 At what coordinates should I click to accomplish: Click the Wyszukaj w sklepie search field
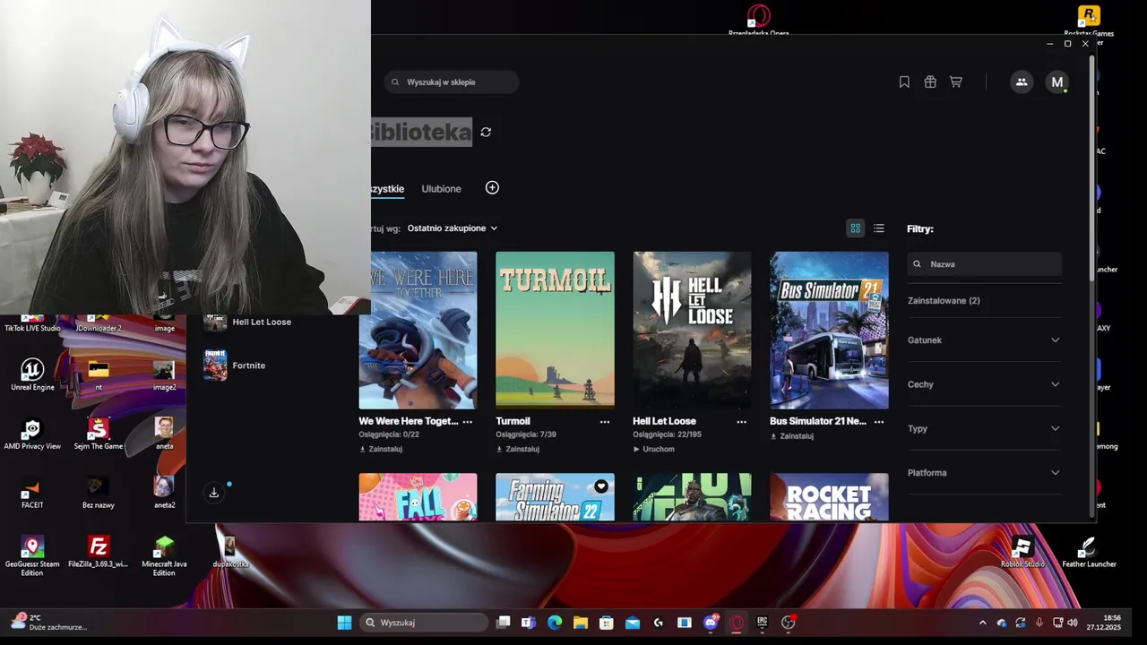point(451,82)
